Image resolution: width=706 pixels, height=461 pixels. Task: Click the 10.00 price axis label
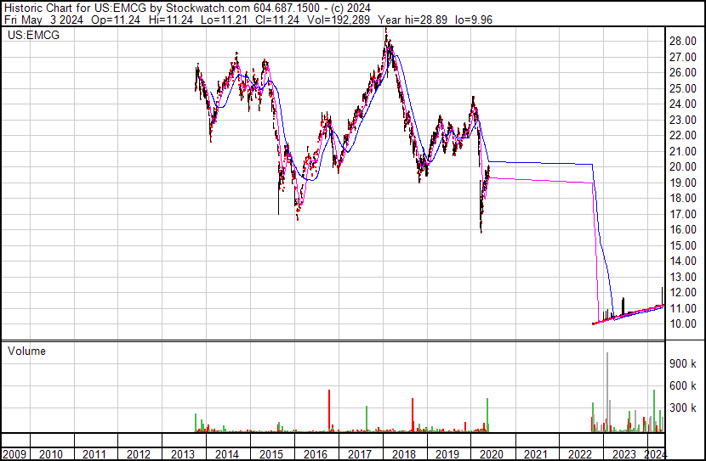684,323
